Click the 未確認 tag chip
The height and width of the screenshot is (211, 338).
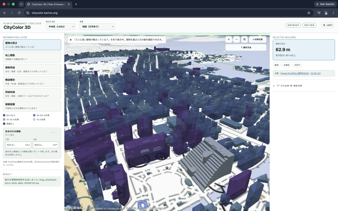287,65
